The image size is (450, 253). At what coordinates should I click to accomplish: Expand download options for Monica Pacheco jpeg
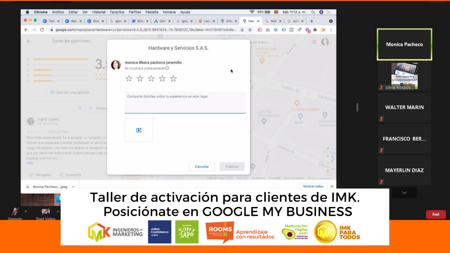point(73,187)
